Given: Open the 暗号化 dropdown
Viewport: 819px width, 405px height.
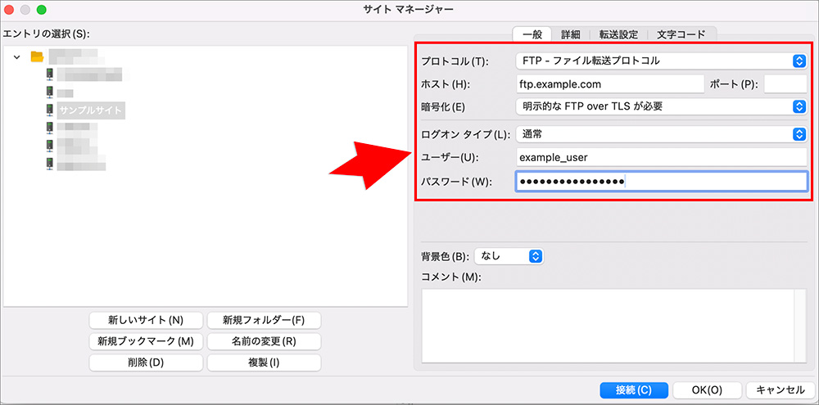Looking at the screenshot, I should (x=662, y=106).
